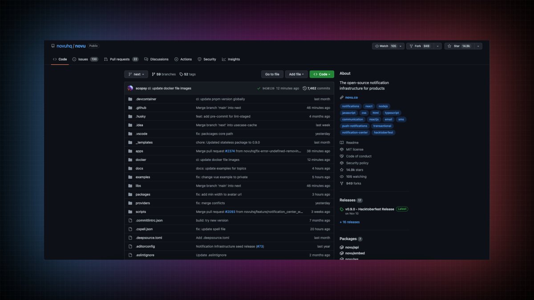Open the Security tab
Viewport: 534px width, 300px height.
click(207, 59)
